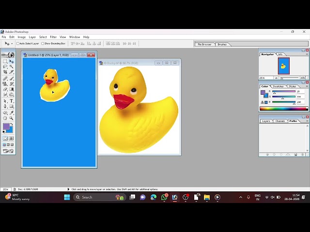Select the Path Selection arrow tool
310x232 pixels.
pos(5,101)
